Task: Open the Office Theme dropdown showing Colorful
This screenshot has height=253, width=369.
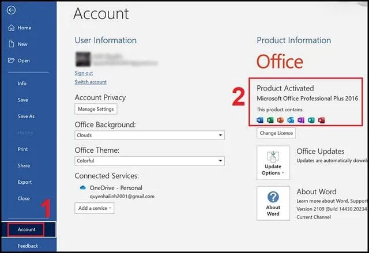Action: pyautogui.click(x=150, y=161)
